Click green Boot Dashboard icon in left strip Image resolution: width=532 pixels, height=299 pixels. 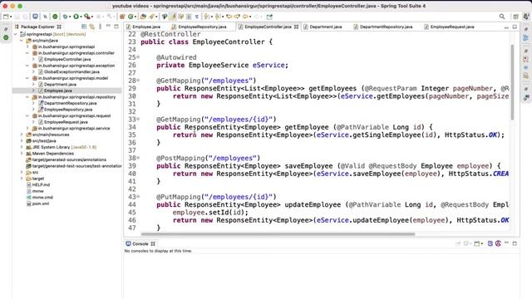point(6,37)
